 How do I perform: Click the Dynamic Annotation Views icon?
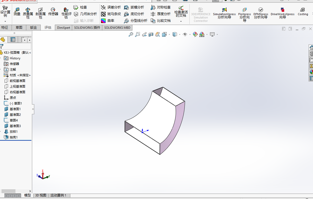(x=158, y=34)
